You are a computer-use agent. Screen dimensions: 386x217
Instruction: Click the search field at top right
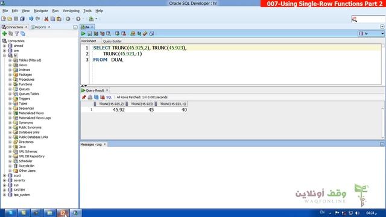coord(368,19)
